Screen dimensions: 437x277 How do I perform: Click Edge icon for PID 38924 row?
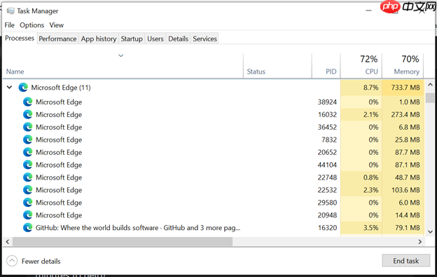tap(27, 102)
